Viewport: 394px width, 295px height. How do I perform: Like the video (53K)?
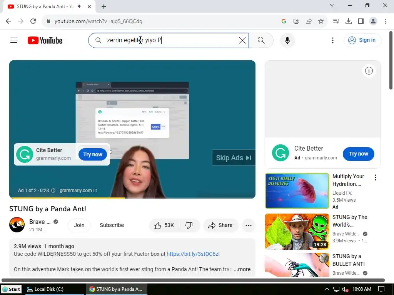pyautogui.click(x=164, y=225)
